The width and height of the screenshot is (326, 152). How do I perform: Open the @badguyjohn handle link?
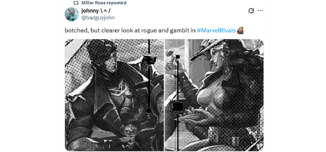98,18
